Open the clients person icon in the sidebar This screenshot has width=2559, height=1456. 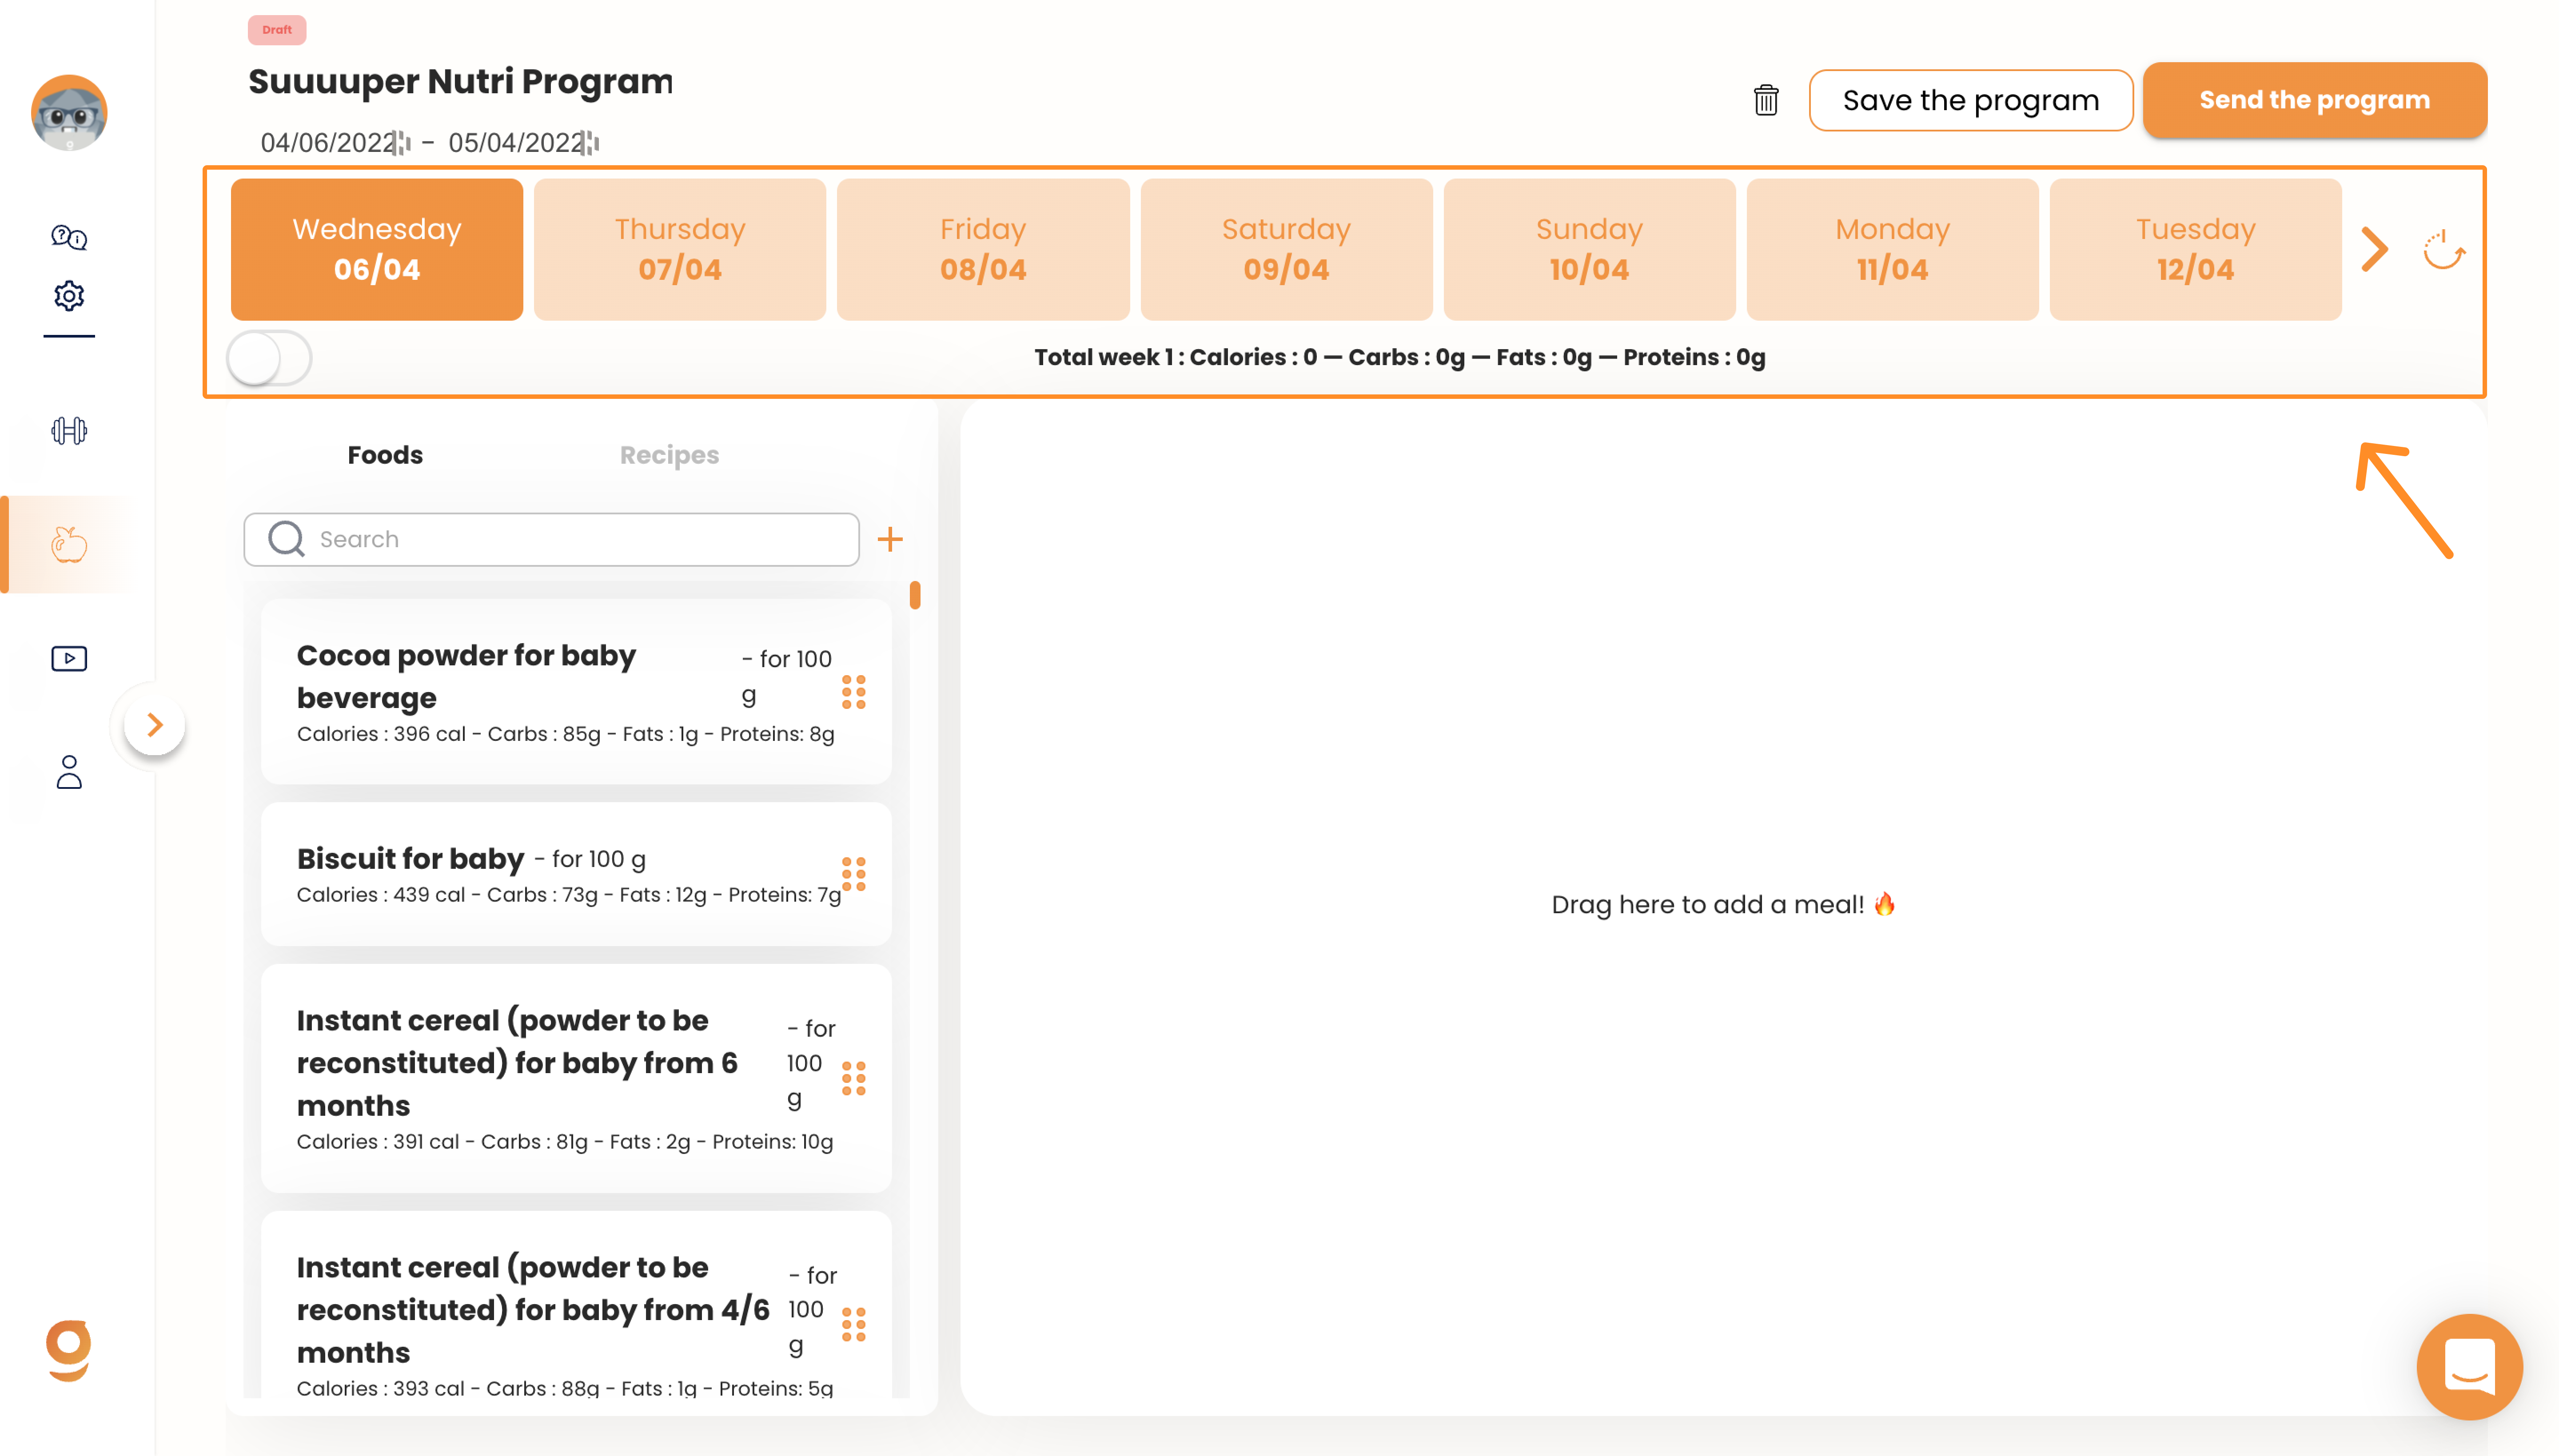(69, 772)
